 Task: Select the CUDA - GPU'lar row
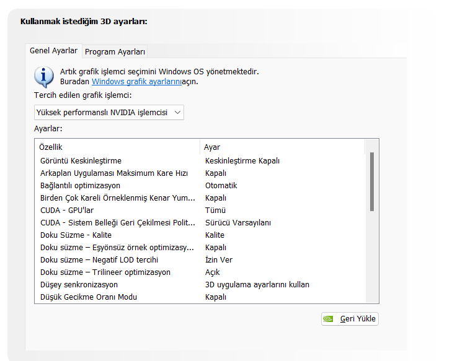click(201, 211)
